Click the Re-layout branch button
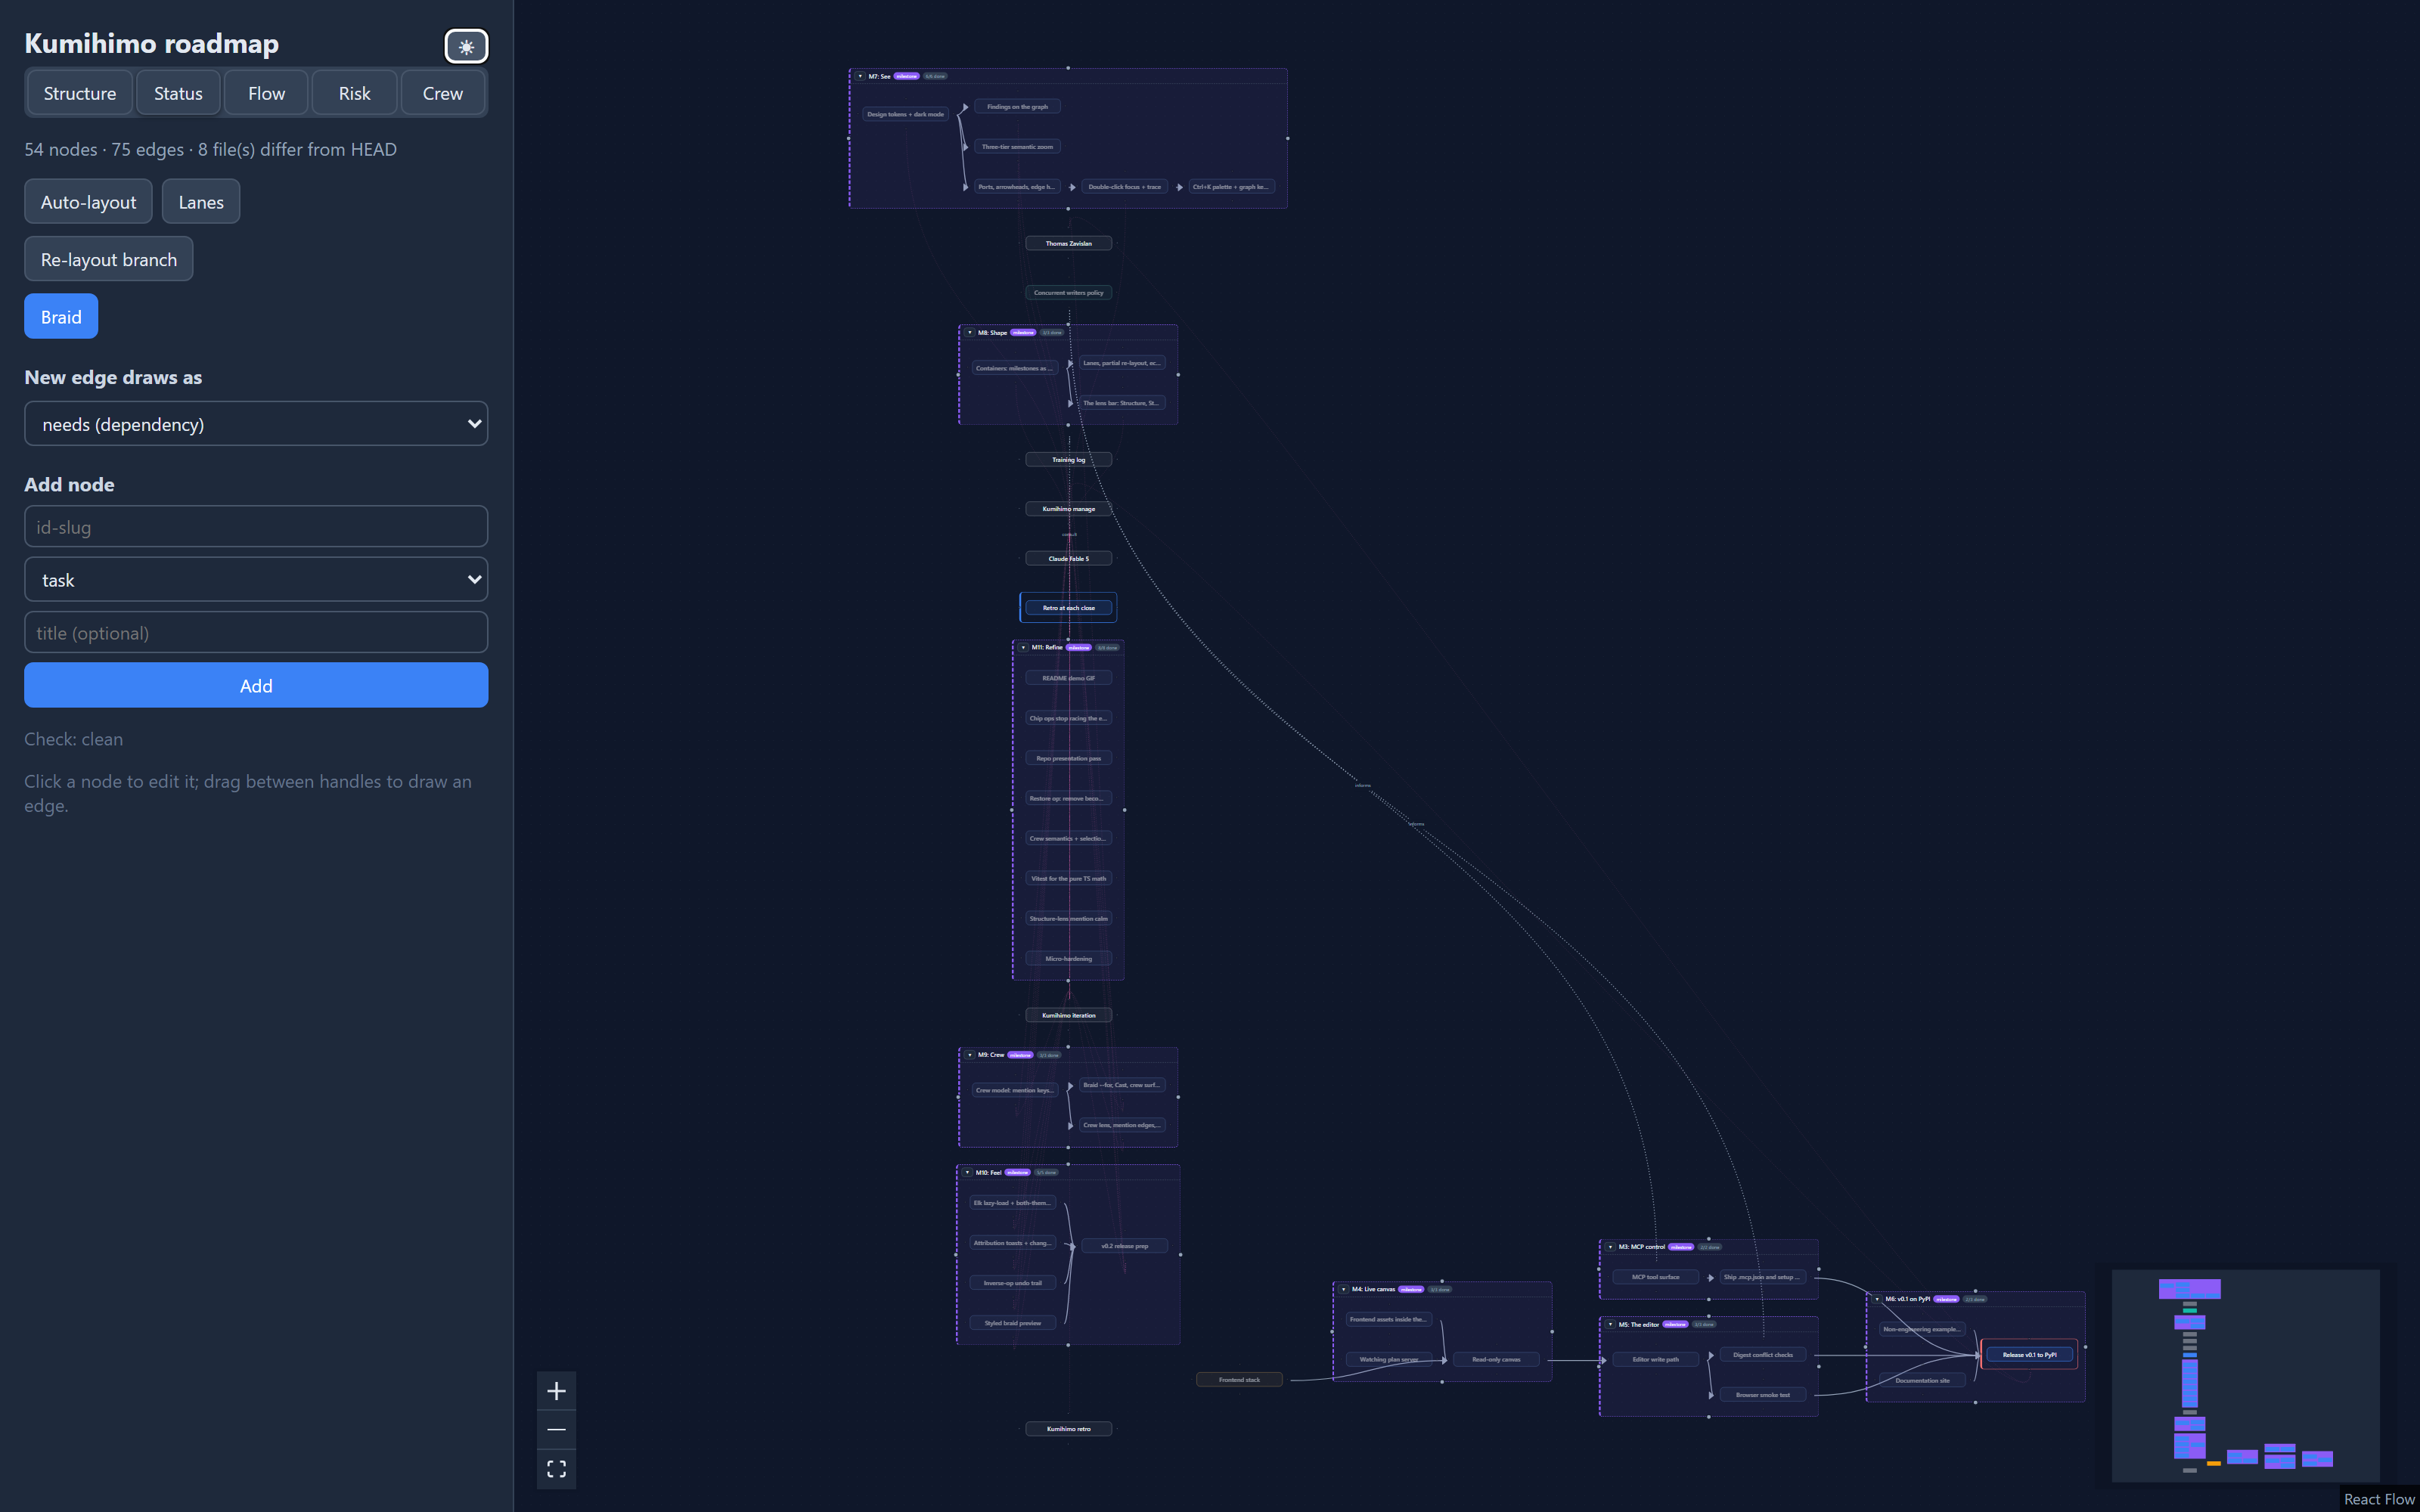Viewport: 2420px width, 1512px height. coord(108,259)
